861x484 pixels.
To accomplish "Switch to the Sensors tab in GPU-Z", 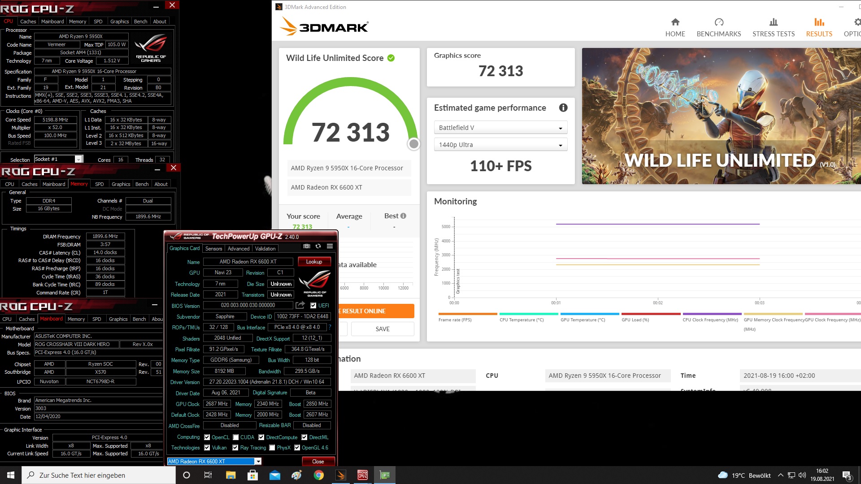I will (x=213, y=249).
